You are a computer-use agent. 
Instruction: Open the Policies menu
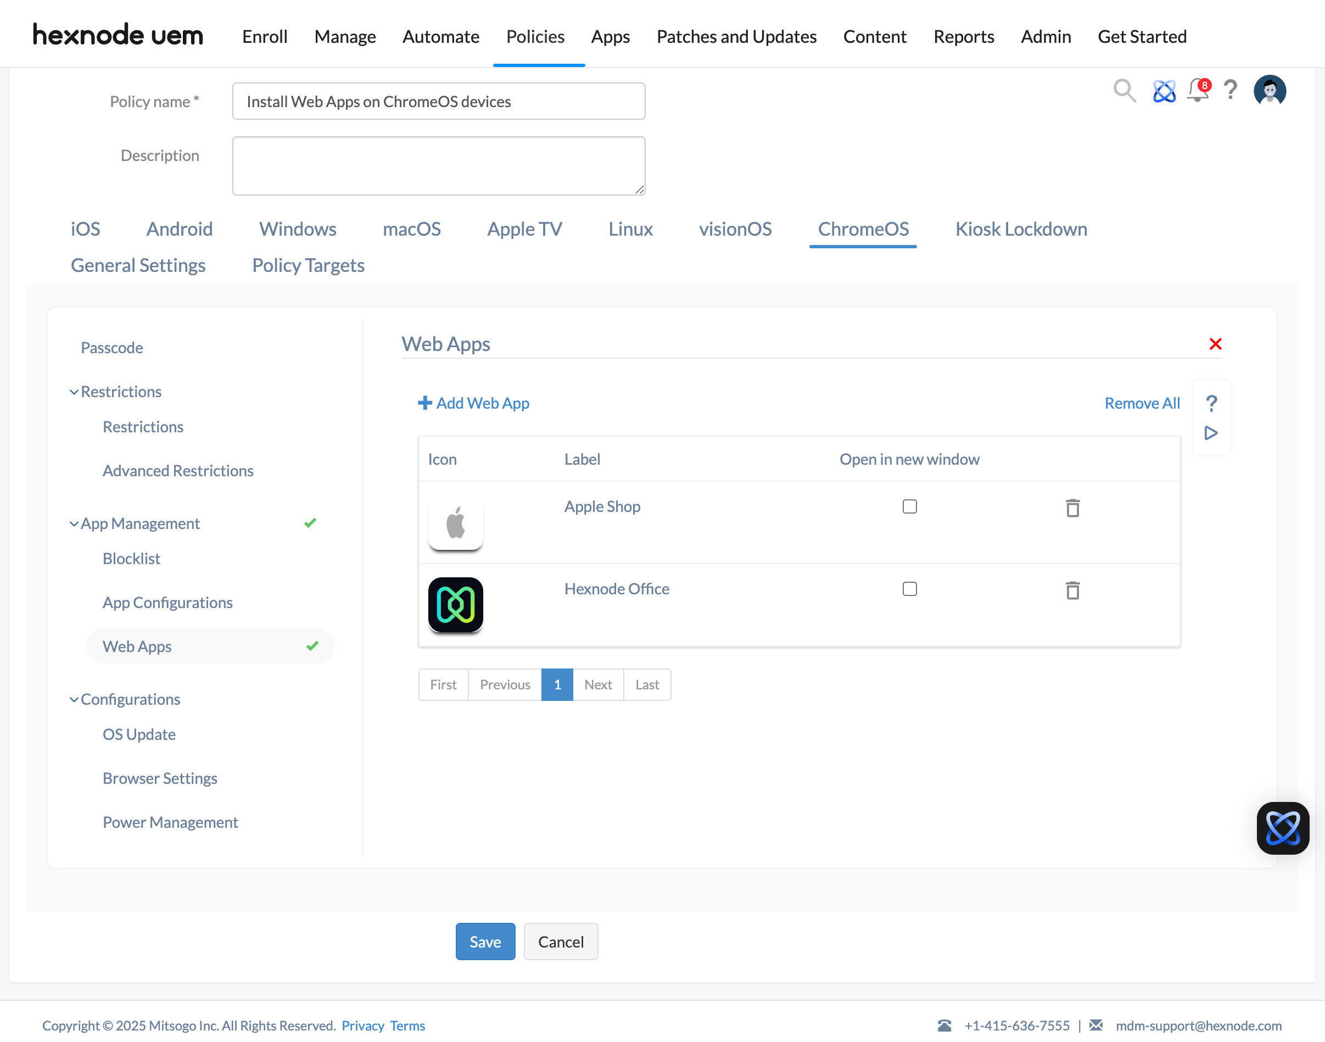[x=535, y=37]
